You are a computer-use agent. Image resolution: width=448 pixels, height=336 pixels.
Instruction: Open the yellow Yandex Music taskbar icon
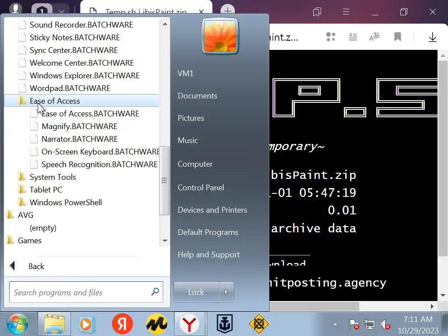tap(156, 324)
